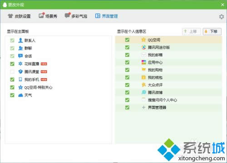
Task: Uncheck the QQ空间 checkbox in personal info
Action: point(127,40)
